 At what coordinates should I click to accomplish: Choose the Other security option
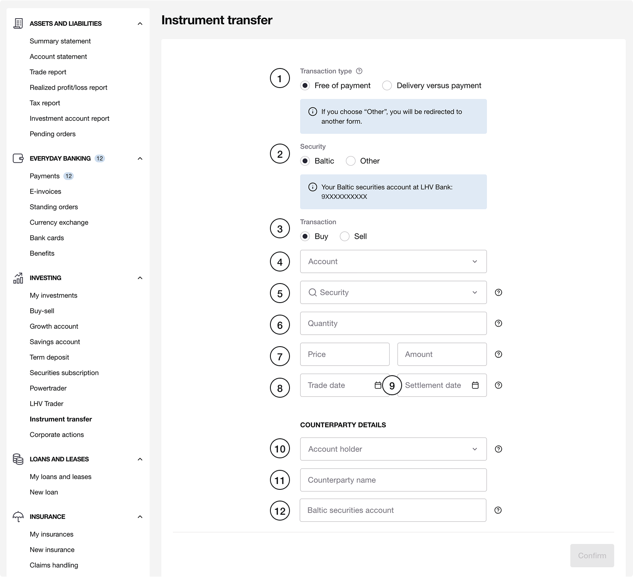pos(351,161)
